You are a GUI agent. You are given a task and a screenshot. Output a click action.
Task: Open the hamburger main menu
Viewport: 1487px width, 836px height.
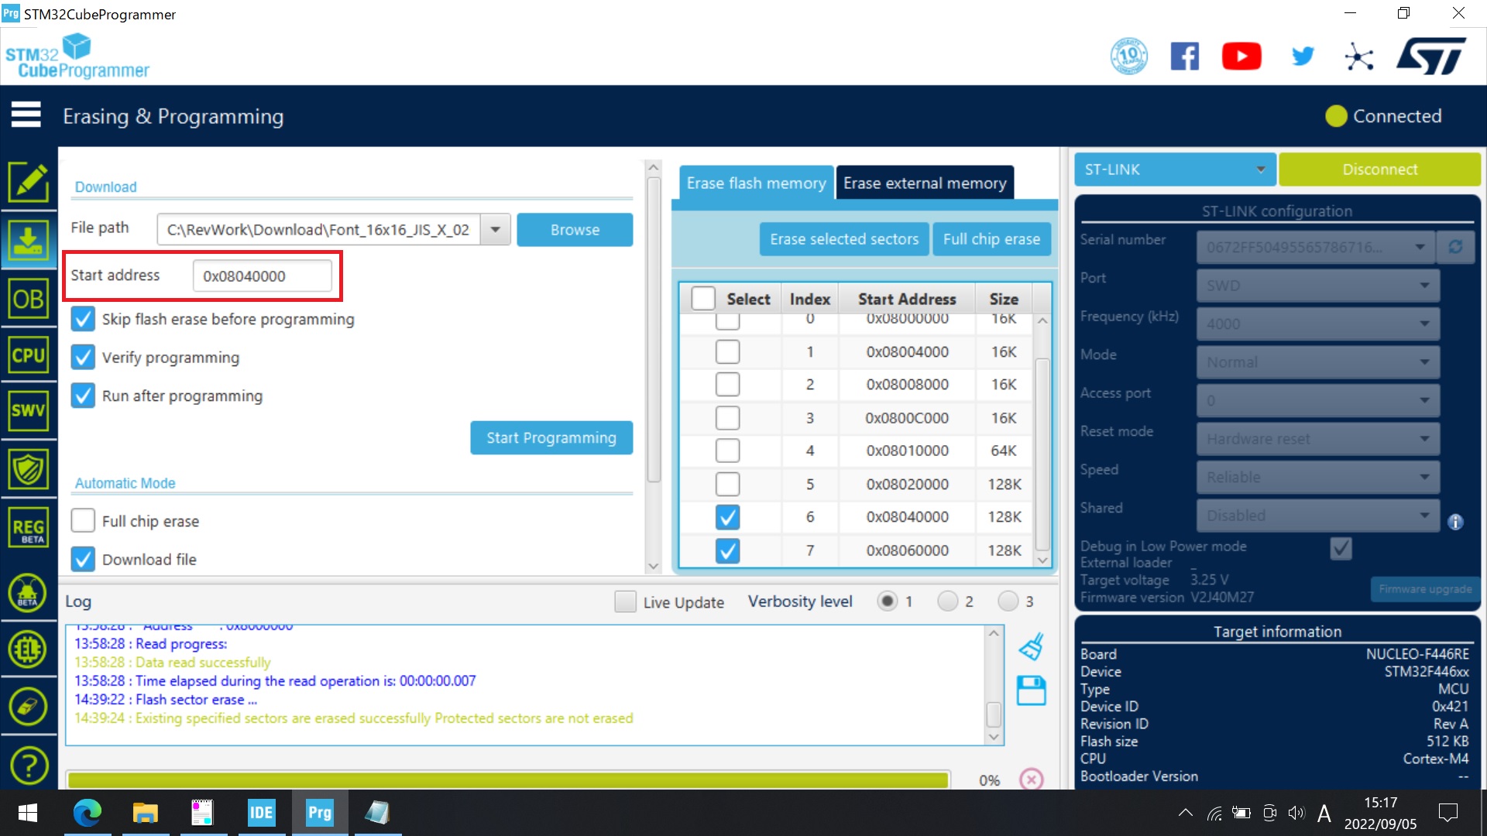[26, 115]
